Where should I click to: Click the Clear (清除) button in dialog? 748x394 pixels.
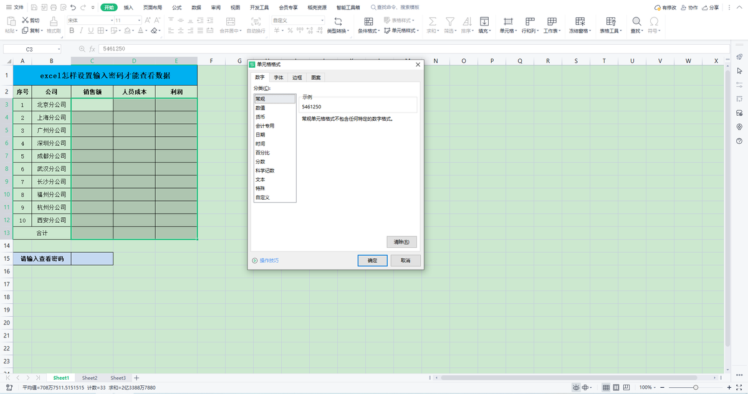tap(402, 242)
